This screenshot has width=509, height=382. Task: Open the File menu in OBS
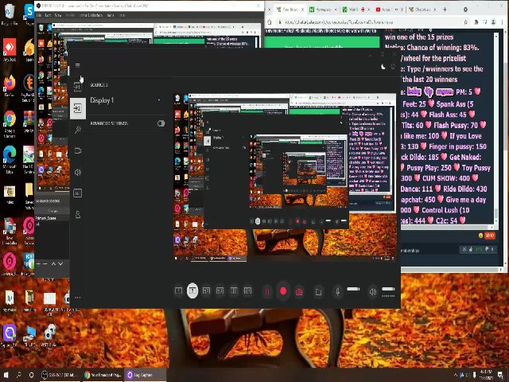[x=38, y=15]
